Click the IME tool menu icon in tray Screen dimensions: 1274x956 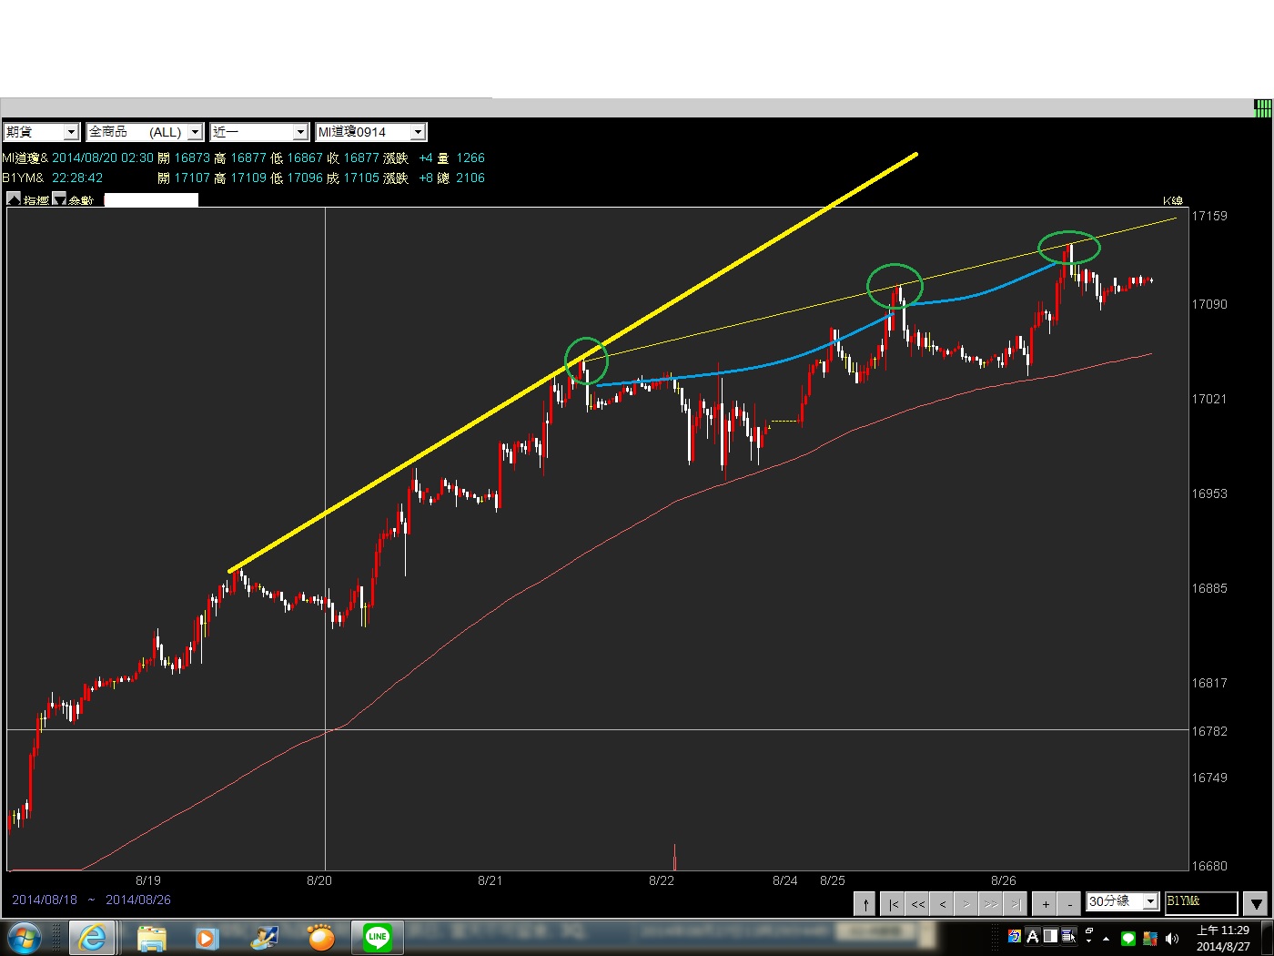pos(1068,936)
